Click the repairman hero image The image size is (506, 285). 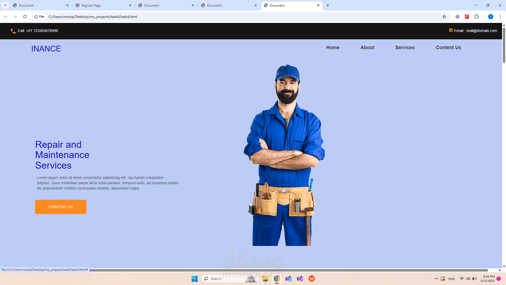[x=284, y=155]
